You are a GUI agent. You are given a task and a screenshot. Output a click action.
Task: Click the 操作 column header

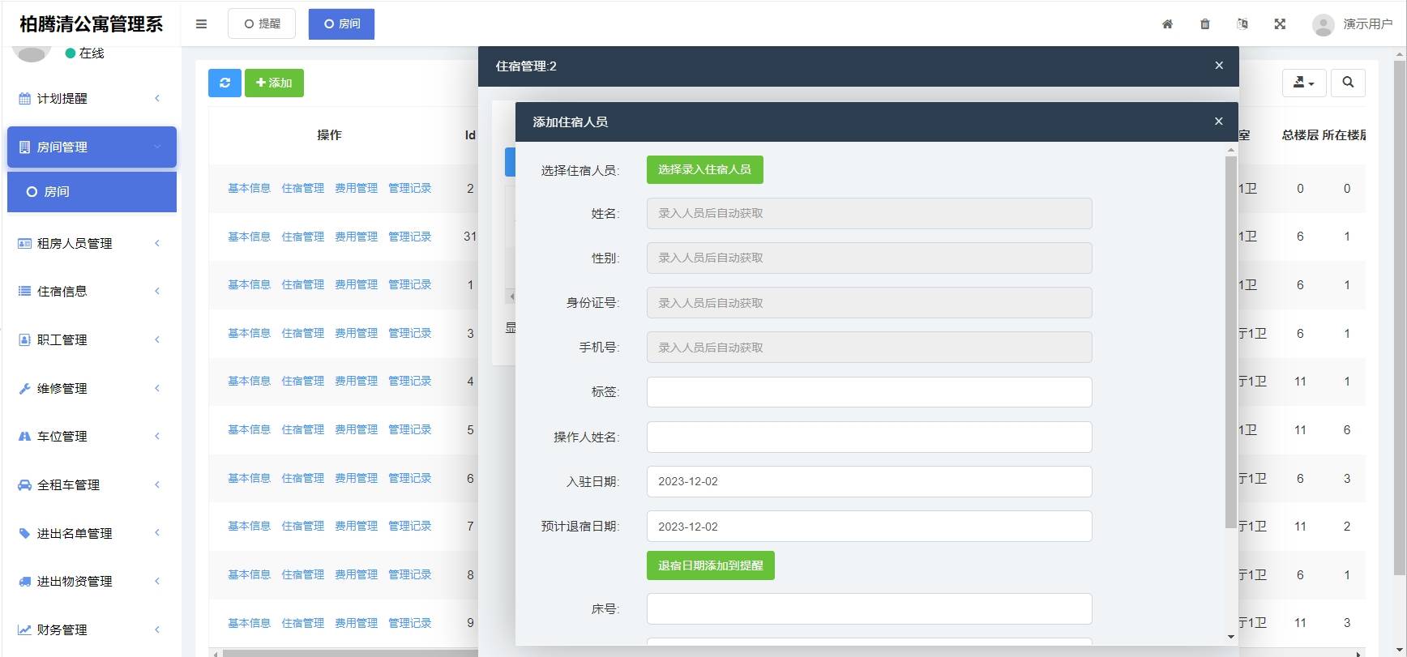pos(329,135)
